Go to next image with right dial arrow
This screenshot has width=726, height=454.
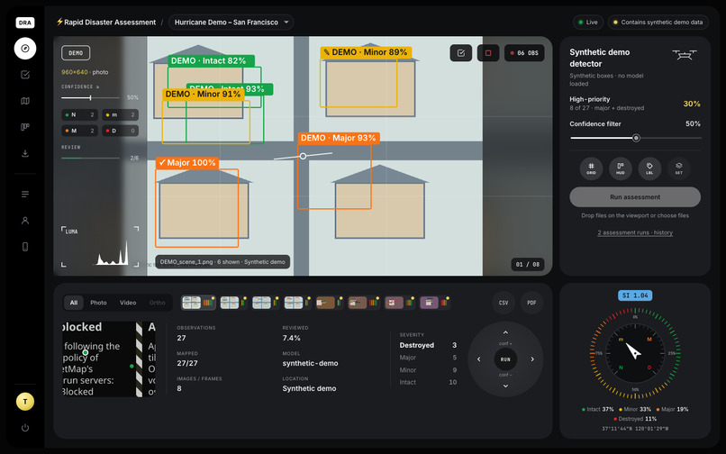[532, 359]
